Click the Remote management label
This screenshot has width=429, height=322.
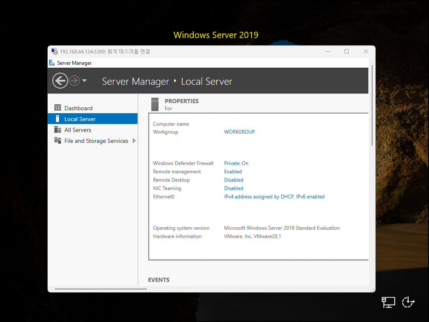[177, 172]
